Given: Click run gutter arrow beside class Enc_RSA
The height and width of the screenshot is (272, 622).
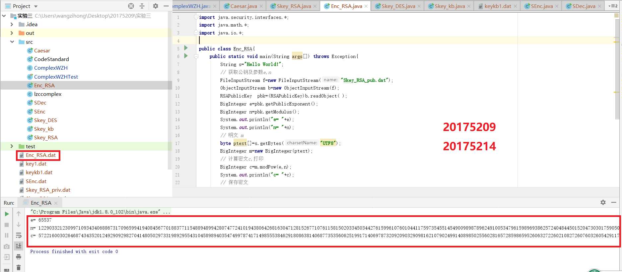Looking at the screenshot, I should 186,48.
